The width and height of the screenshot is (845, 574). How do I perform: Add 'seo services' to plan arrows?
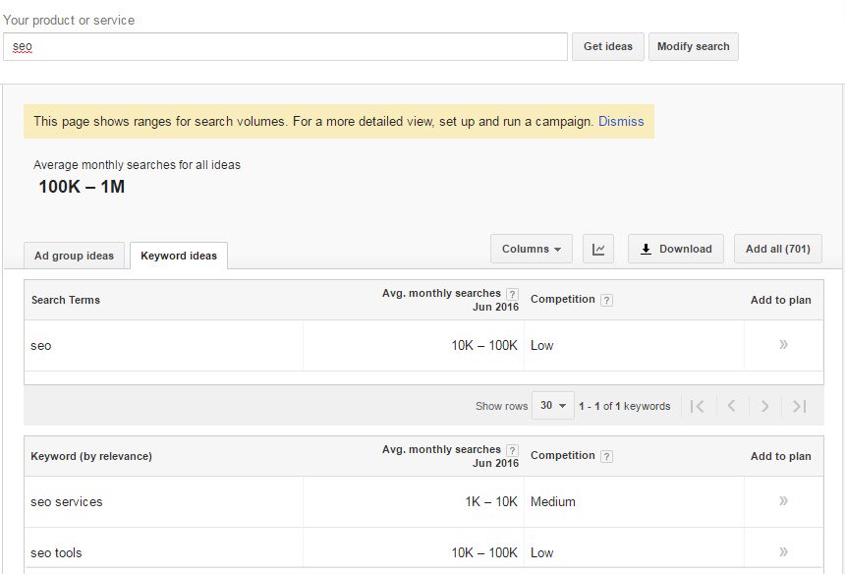(783, 501)
